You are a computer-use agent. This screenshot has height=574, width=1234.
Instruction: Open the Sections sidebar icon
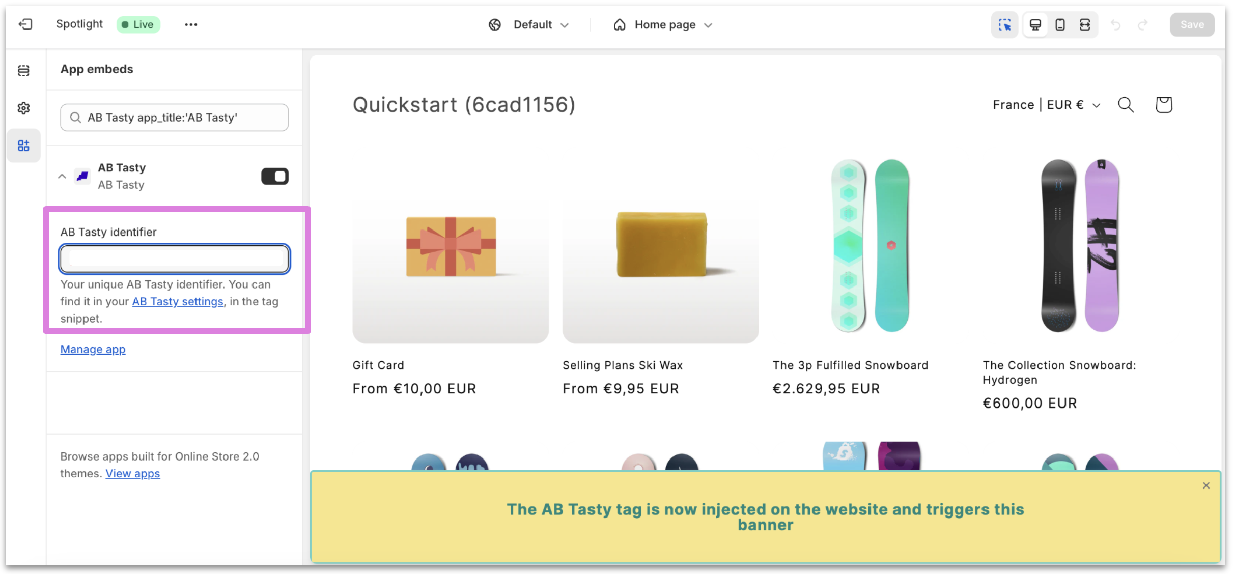pyautogui.click(x=23, y=70)
